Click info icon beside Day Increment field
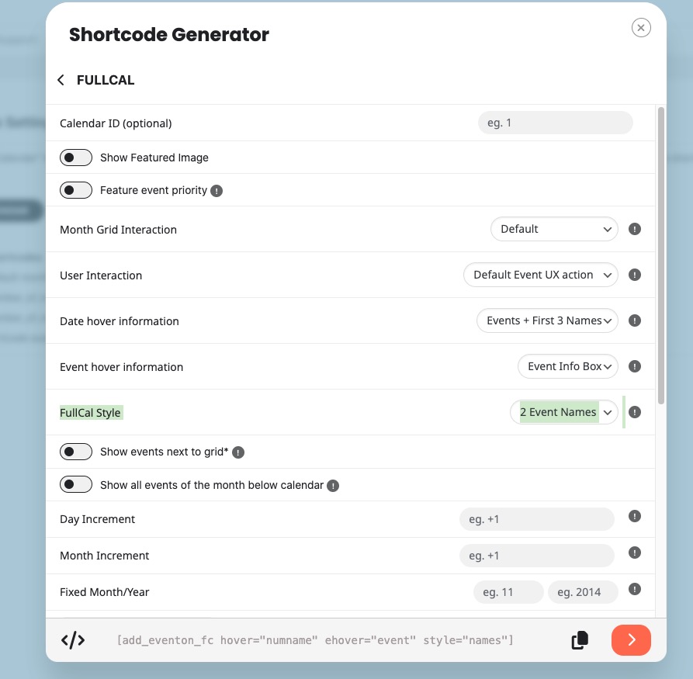Screen dimensions: 693x679 (634, 516)
